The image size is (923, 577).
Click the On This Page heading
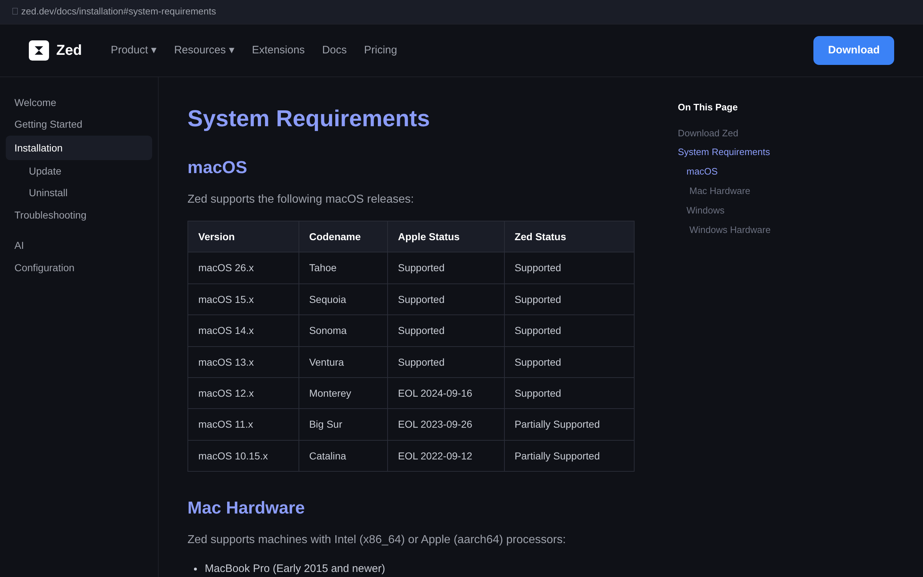click(707, 107)
